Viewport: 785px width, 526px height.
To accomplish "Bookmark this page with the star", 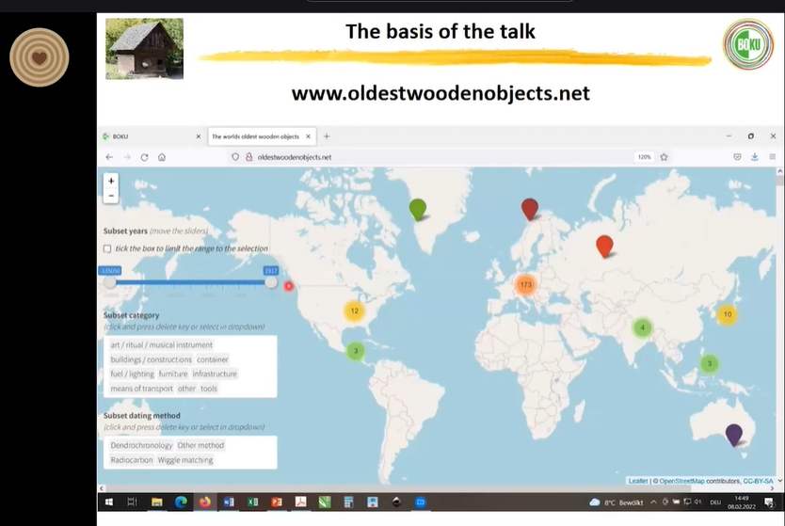I will pyautogui.click(x=664, y=157).
